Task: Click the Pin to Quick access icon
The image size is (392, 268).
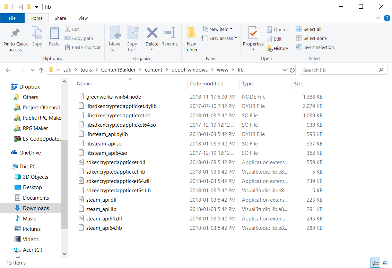Action: [15, 33]
